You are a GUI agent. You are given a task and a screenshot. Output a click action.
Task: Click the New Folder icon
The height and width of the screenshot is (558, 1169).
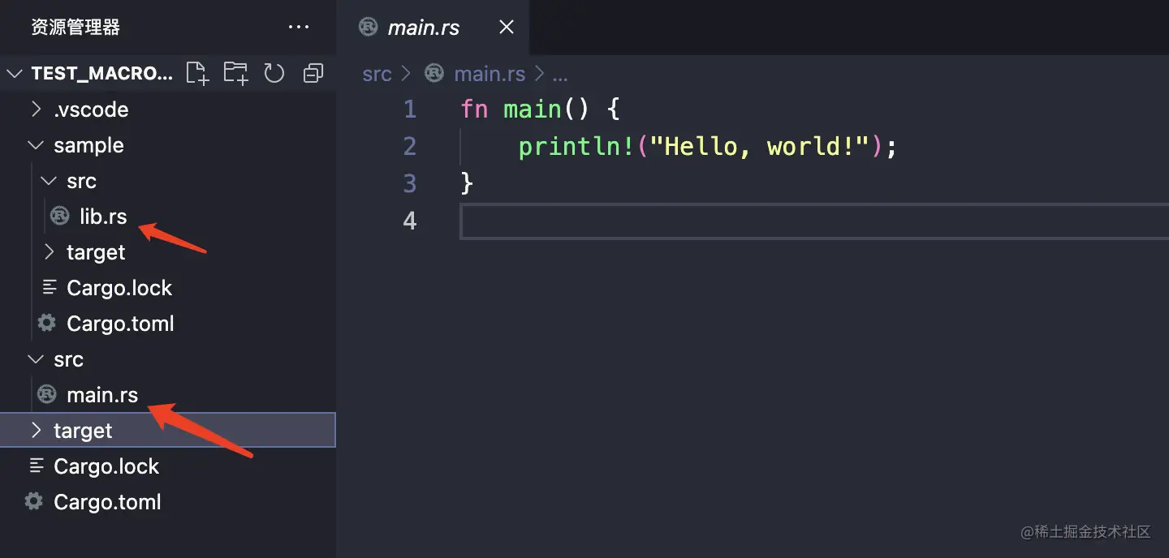[236, 74]
